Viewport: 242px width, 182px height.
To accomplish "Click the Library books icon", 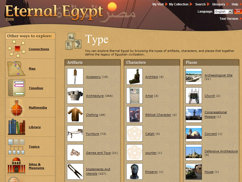I will point(17,127).
